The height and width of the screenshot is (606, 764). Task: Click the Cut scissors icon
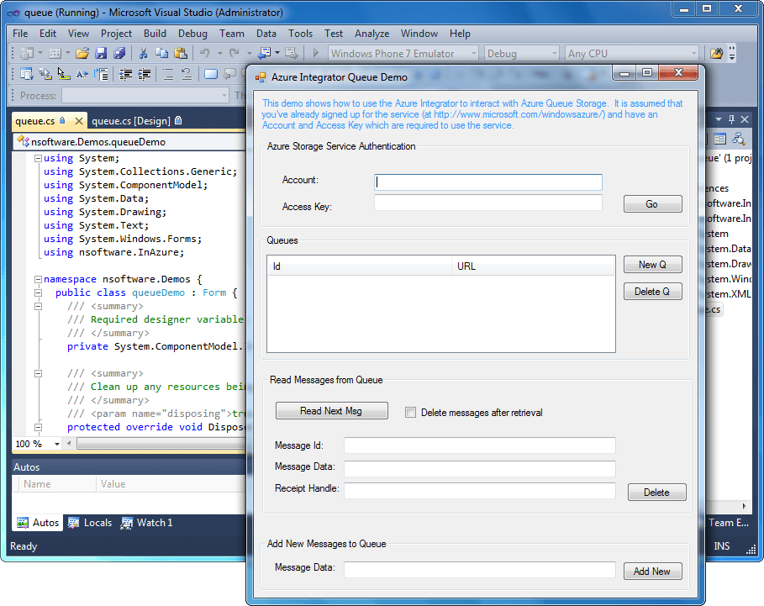[x=143, y=53]
